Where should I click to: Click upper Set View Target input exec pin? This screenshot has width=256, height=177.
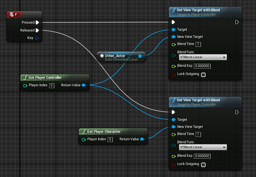174,22
